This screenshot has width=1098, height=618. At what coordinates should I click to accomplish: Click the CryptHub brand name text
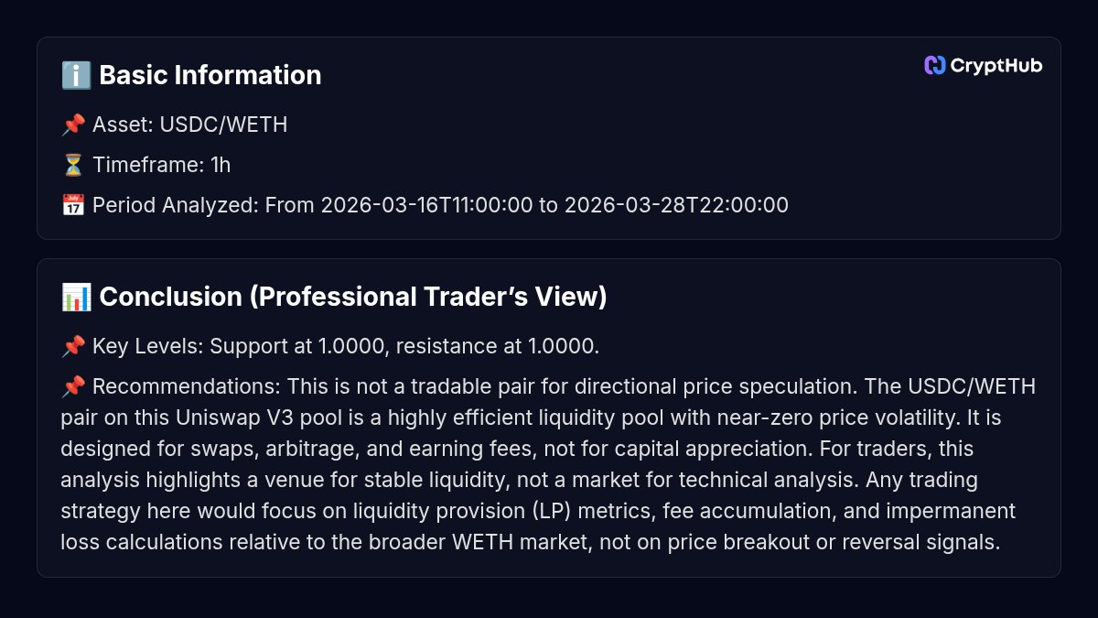click(x=996, y=65)
